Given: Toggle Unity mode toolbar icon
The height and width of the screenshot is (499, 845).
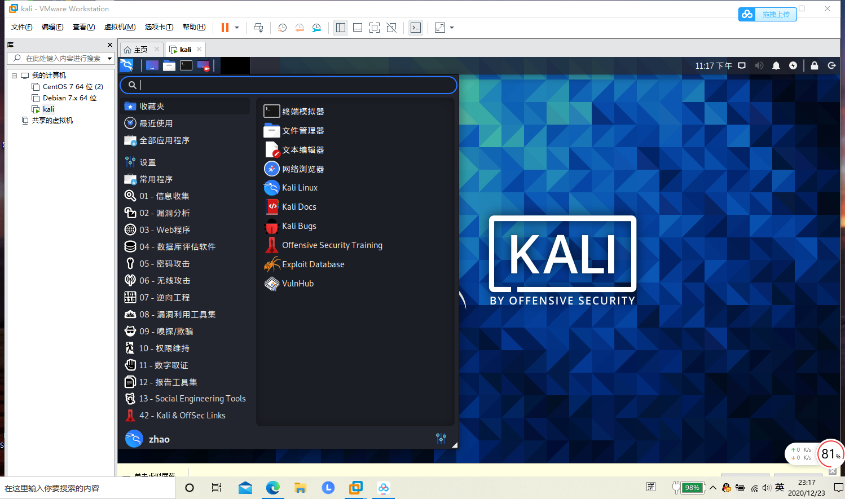Looking at the screenshot, I should tap(391, 28).
